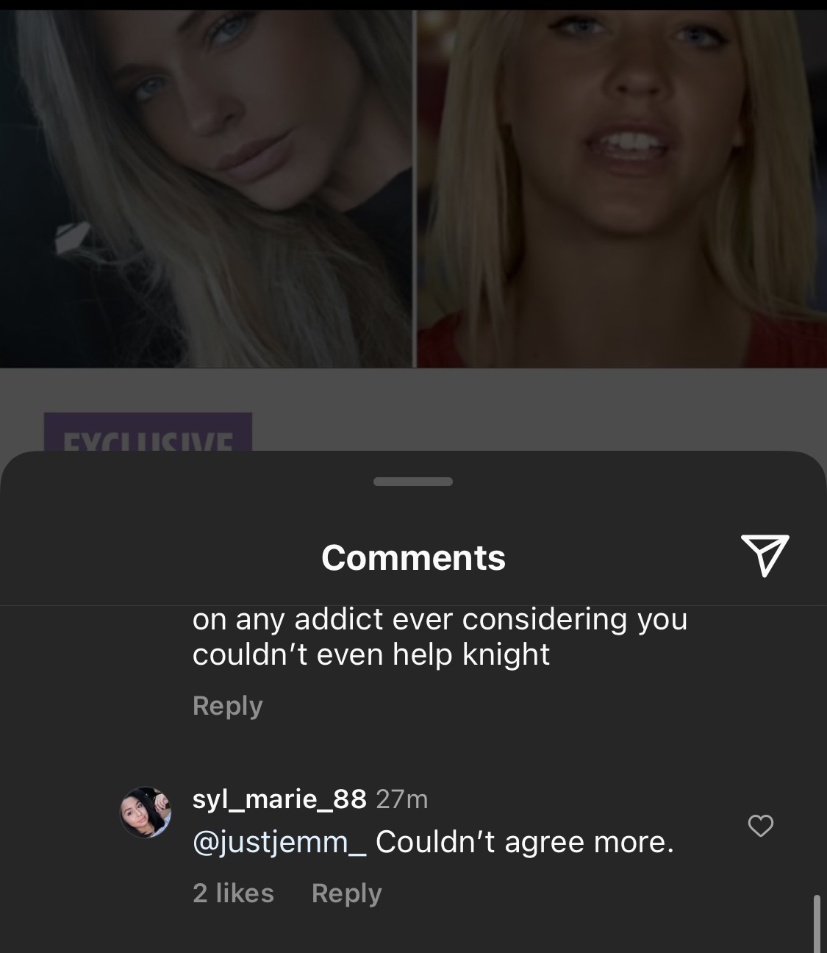Viewport: 827px width, 953px height.
Task: Open syl_marie_88's profile picture
Action: point(146,813)
